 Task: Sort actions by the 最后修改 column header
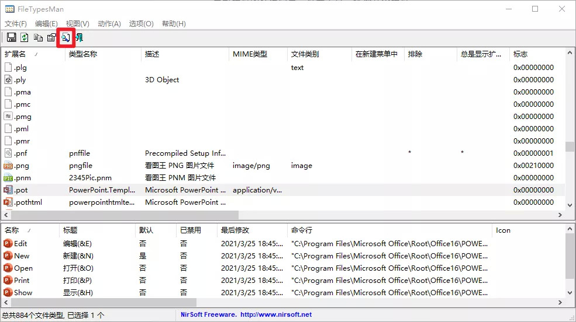(x=252, y=230)
